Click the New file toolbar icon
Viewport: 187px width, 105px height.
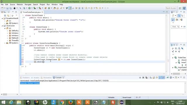(x=2, y=8)
